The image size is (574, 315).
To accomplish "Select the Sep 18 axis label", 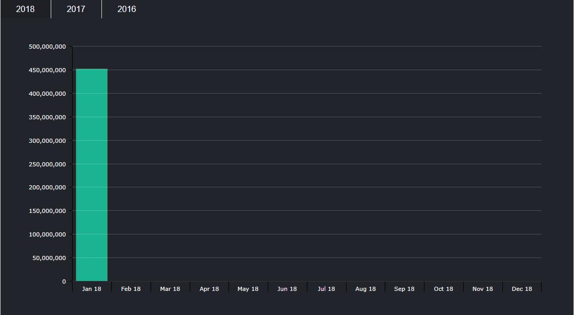I will click(x=404, y=289).
